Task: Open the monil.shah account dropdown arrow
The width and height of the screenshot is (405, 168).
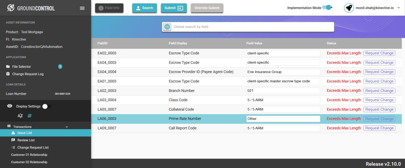Action: 399,8
